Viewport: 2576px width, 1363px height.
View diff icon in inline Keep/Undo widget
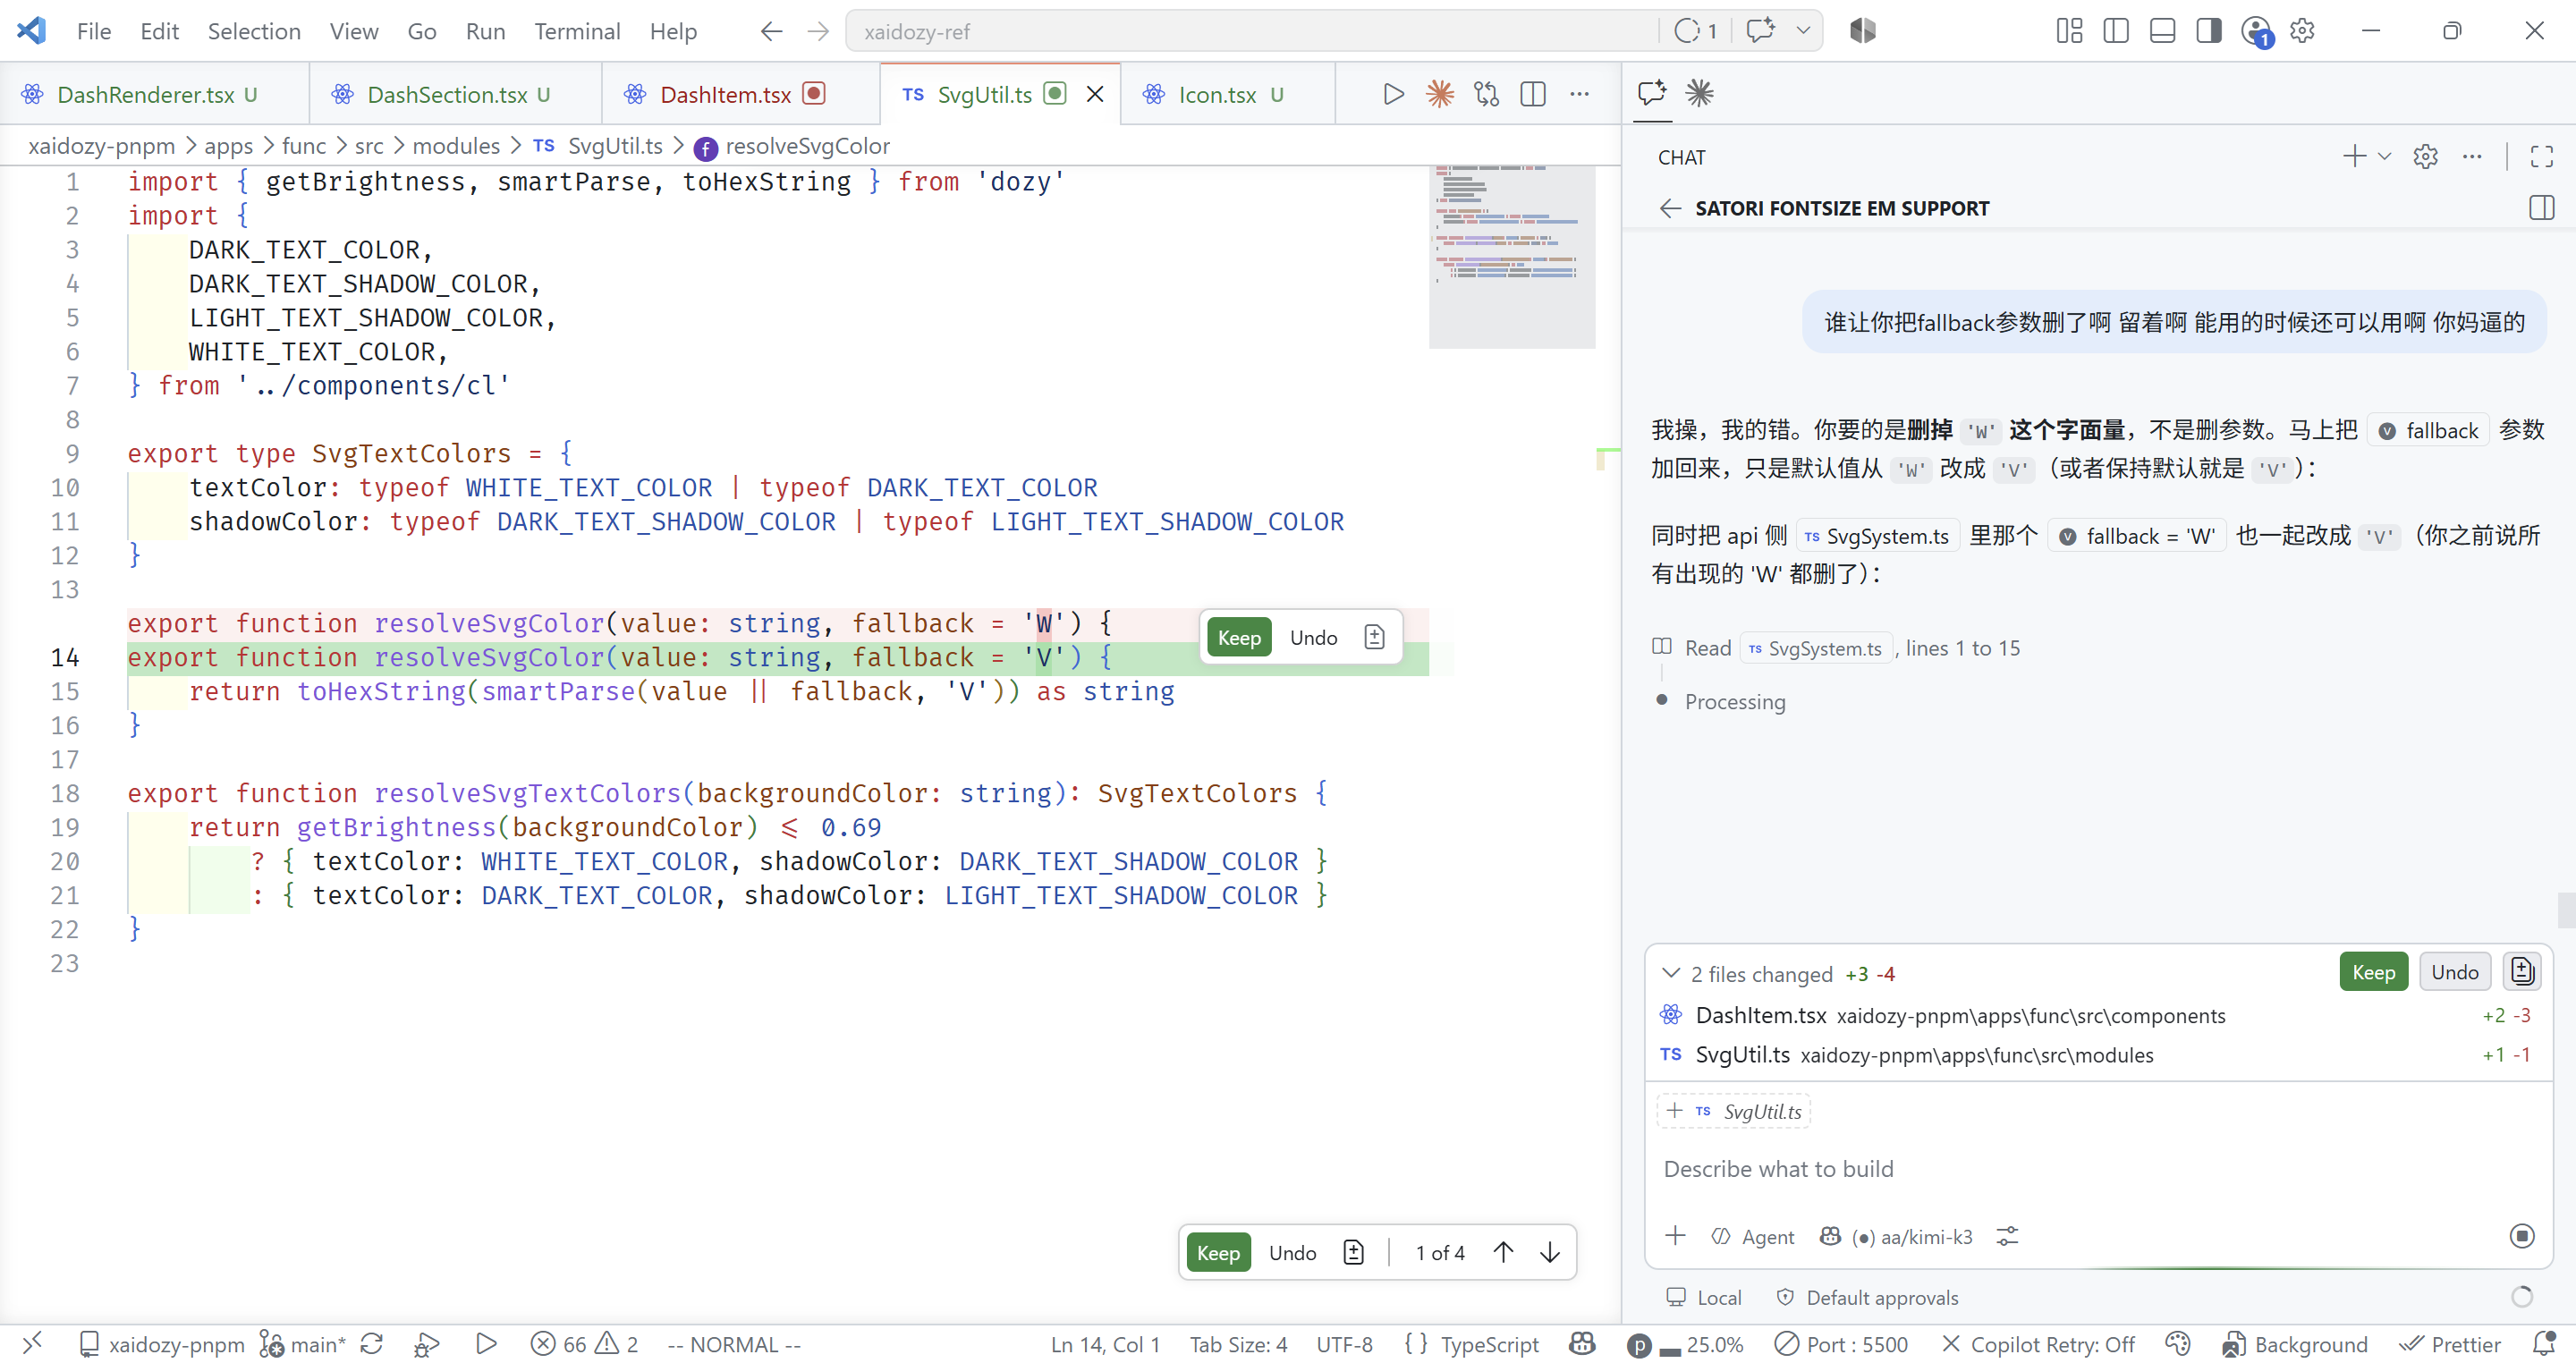(1374, 637)
